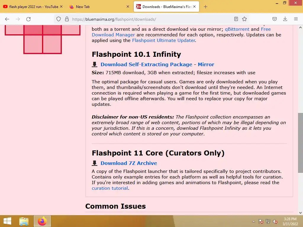Open the network status tray icon

[268, 221]
